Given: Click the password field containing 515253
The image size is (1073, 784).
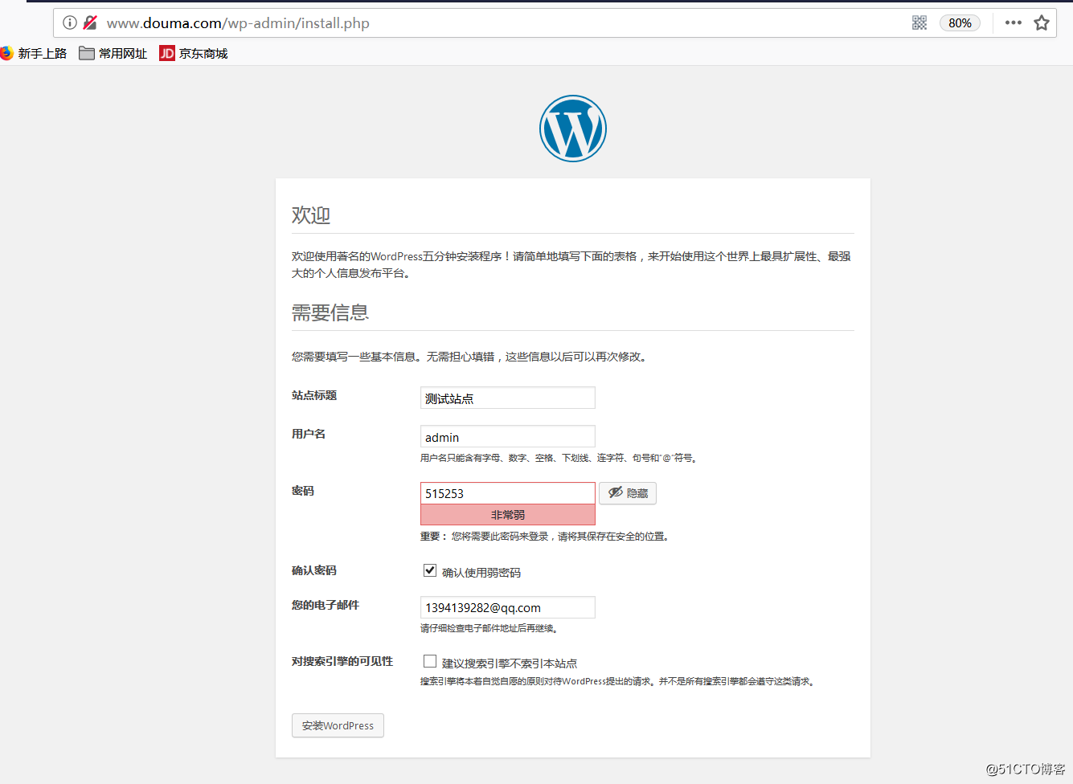Looking at the screenshot, I should coord(508,493).
